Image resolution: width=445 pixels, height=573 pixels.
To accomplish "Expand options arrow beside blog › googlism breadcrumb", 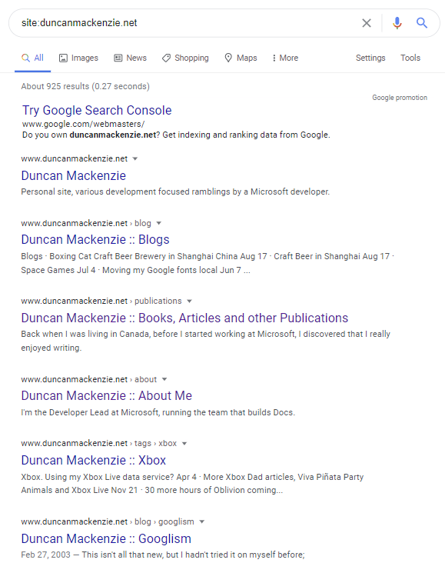I will pyautogui.click(x=202, y=521).
